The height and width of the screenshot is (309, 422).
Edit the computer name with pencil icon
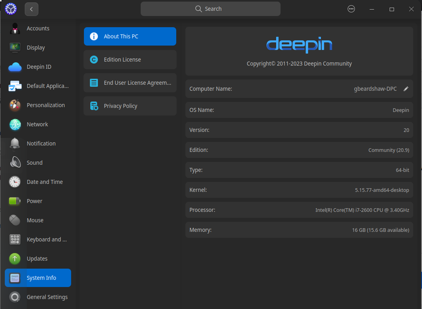click(x=406, y=89)
